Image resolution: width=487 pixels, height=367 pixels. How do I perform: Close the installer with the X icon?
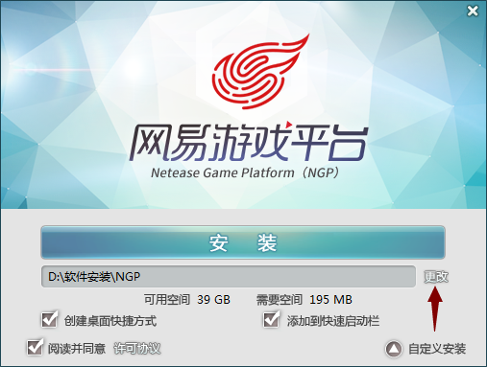[x=473, y=11]
